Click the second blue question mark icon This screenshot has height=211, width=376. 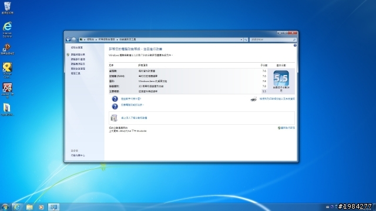click(115, 106)
